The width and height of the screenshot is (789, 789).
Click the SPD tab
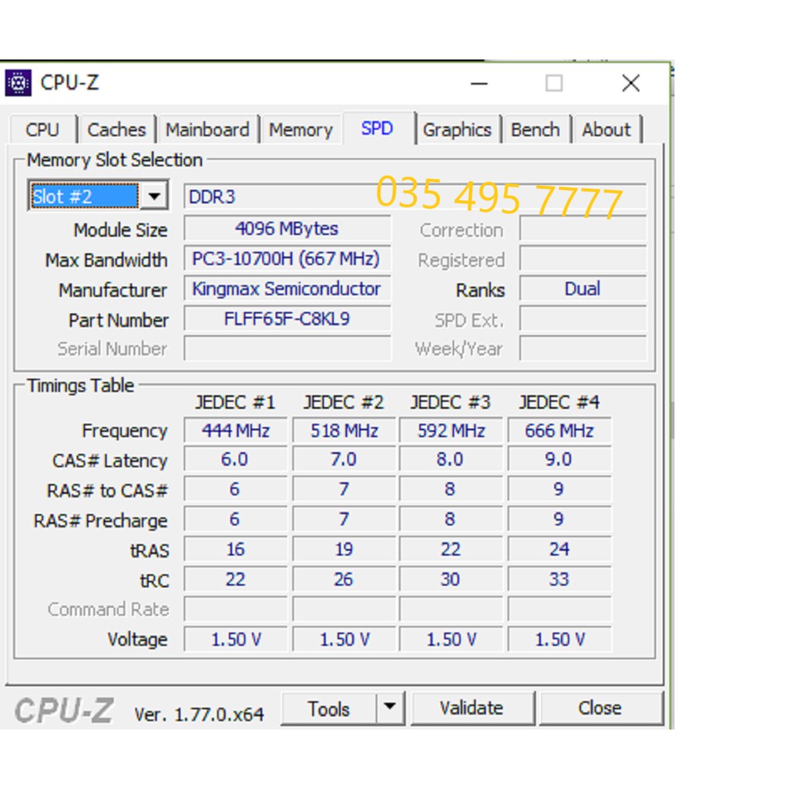[377, 129]
